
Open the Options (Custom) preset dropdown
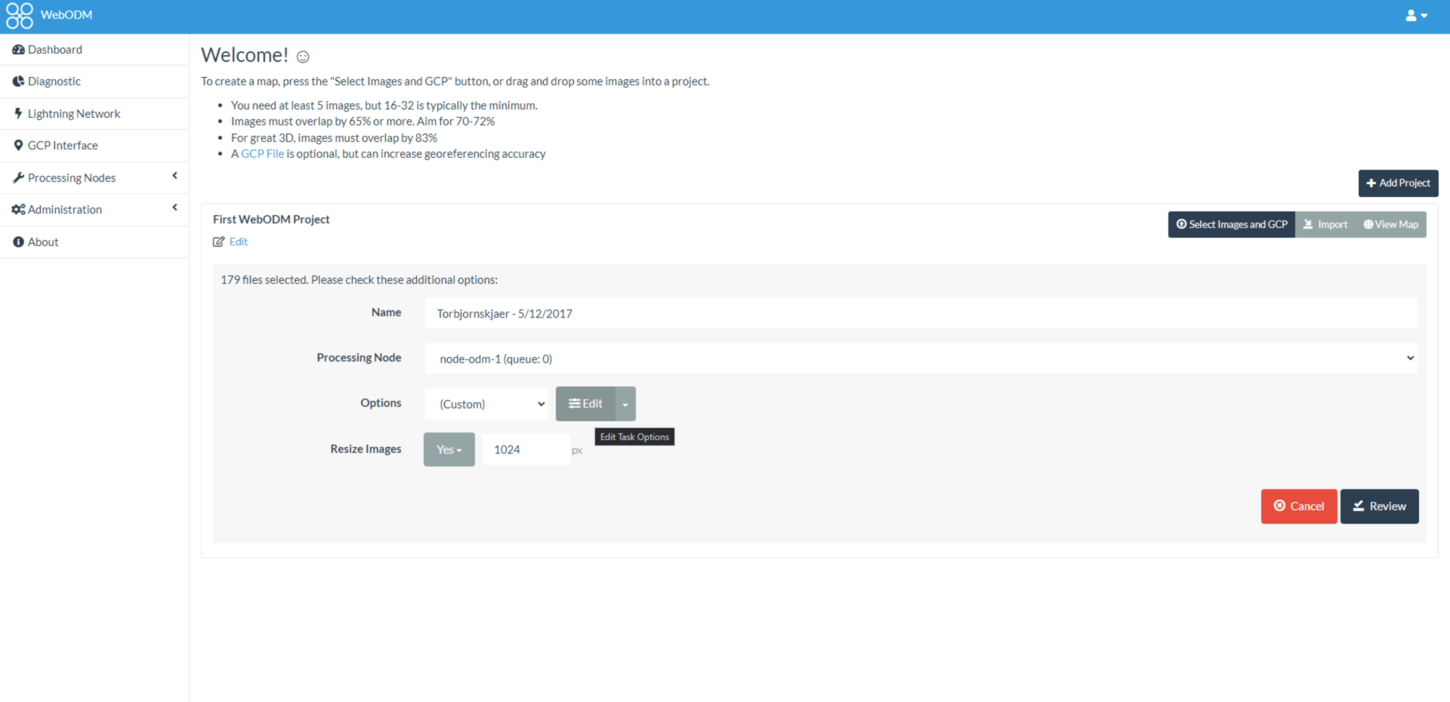(487, 404)
